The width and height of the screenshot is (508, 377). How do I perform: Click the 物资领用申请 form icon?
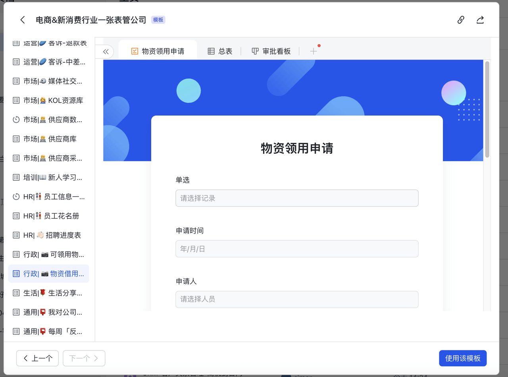tap(135, 51)
